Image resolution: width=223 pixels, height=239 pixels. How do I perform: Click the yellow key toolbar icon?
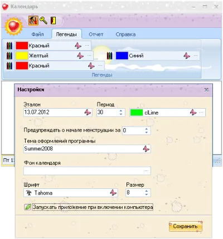coord(43,20)
